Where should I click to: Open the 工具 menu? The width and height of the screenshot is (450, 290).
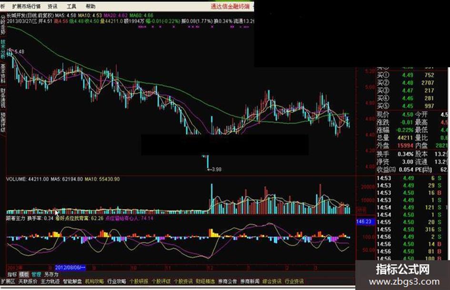(x=71, y=6)
